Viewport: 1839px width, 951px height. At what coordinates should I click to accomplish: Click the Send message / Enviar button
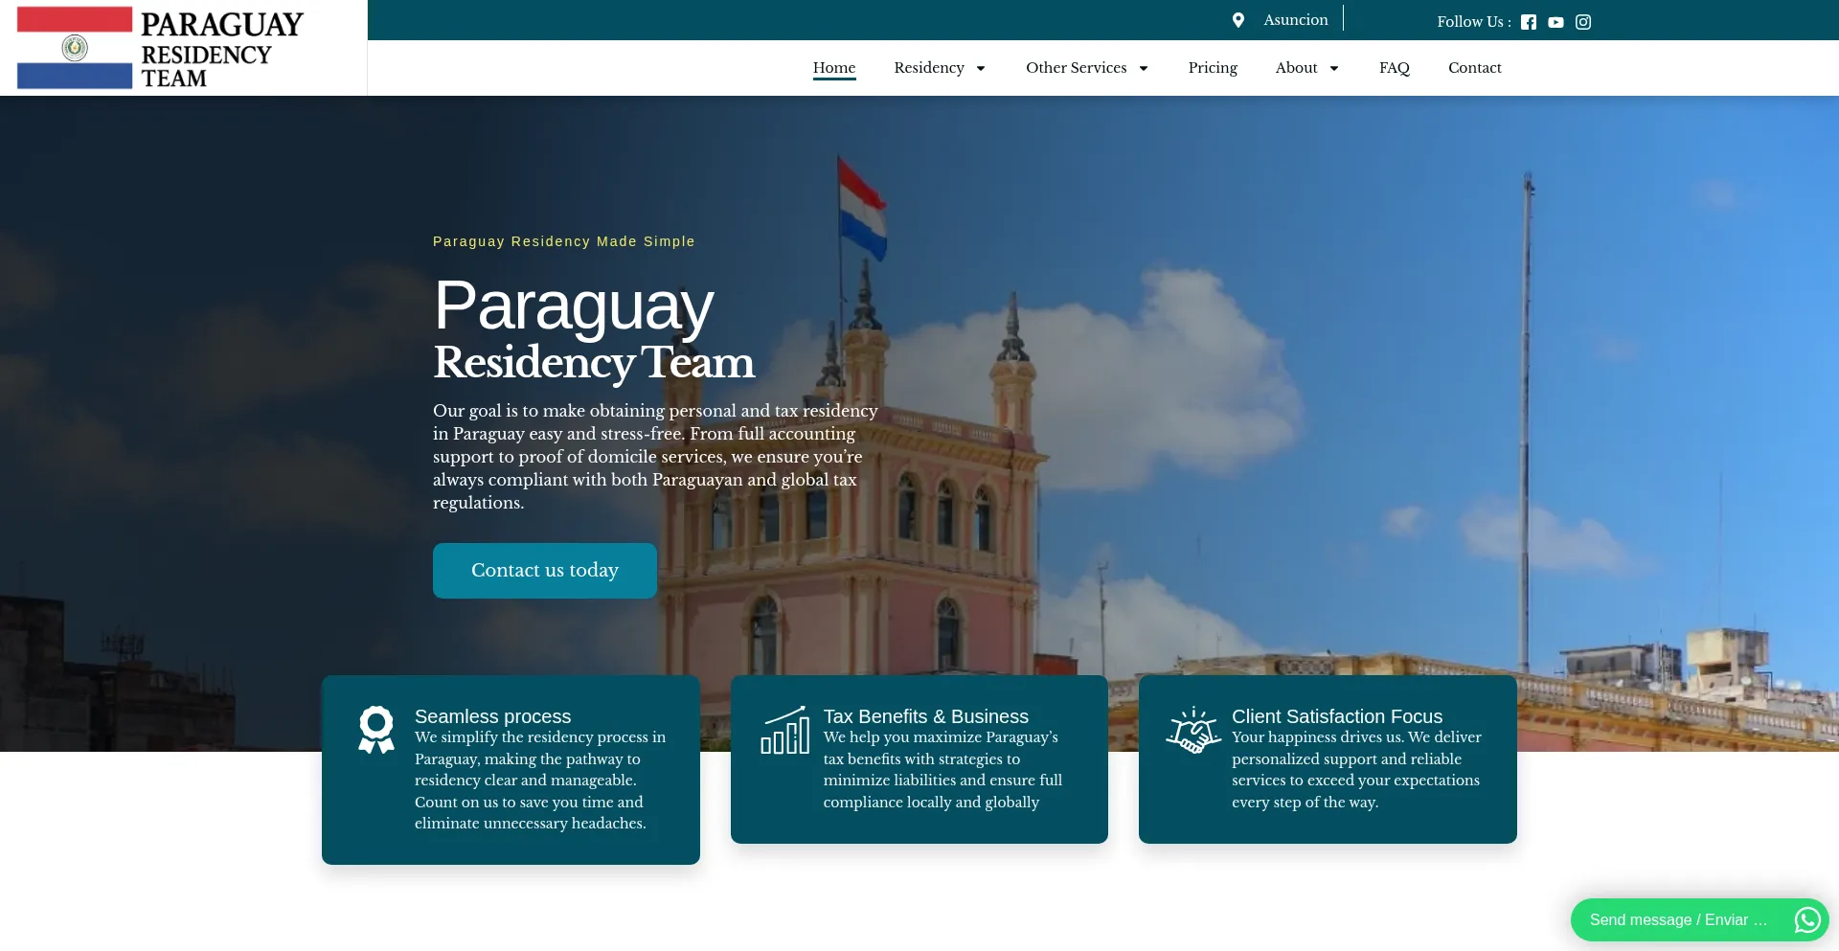pyautogui.click(x=1678, y=919)
